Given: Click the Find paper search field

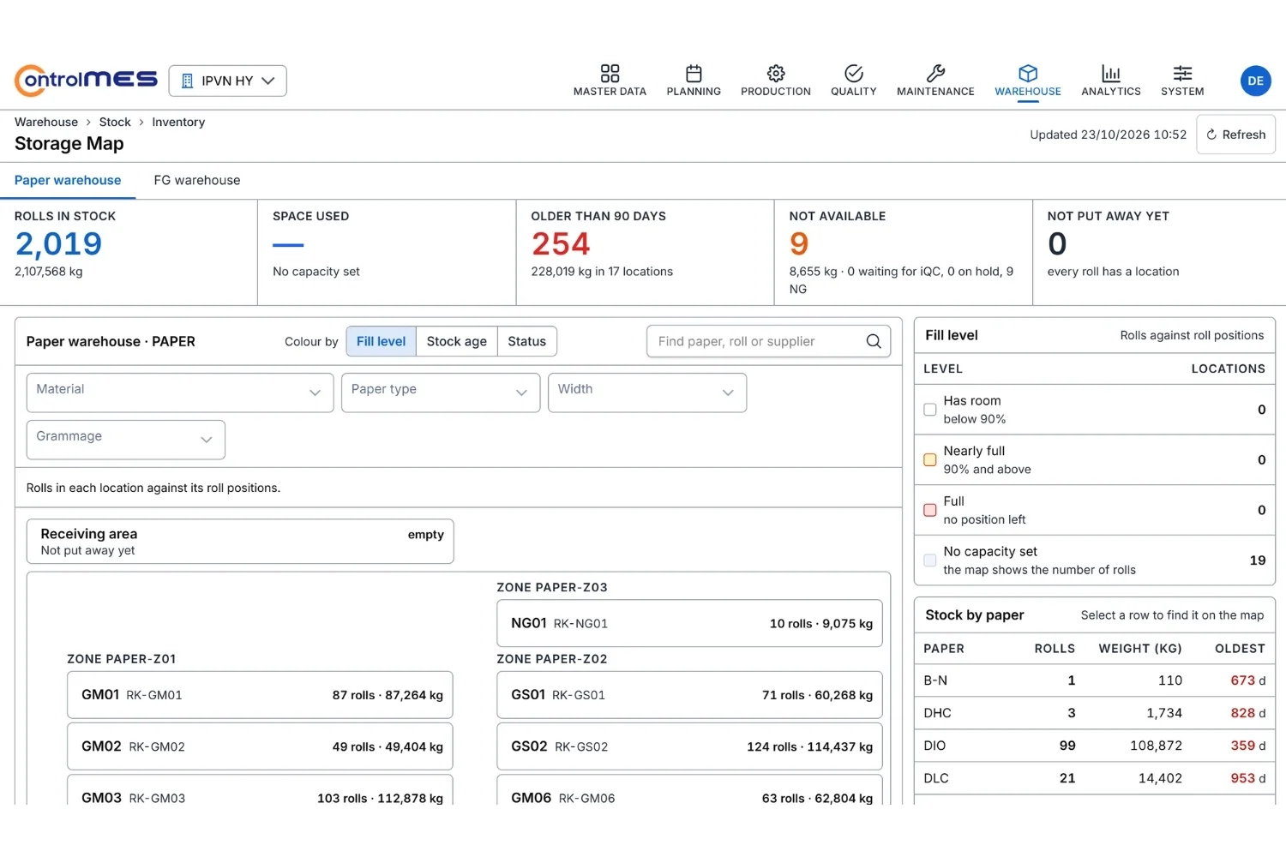Looking at the screenshot, I should click(x=768, y=341).
